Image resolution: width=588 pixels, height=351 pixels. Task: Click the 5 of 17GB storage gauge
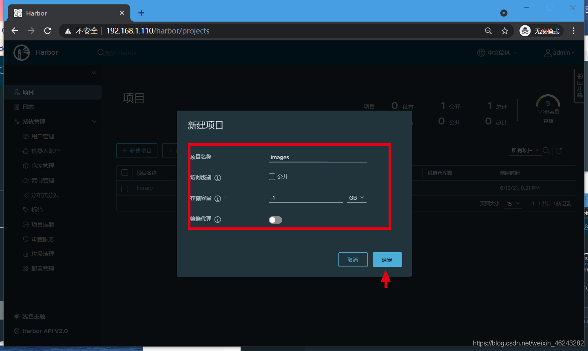[548, 104]
